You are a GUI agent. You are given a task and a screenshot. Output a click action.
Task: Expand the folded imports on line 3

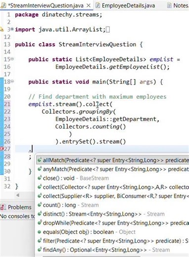tap(12, 30)
